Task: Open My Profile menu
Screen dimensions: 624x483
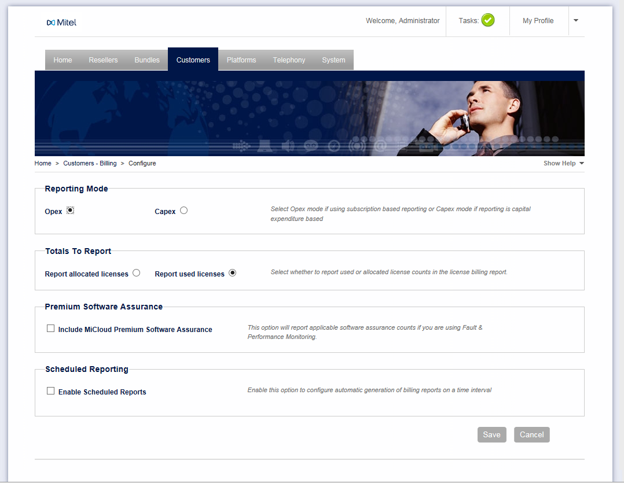Action: tap(538, 21)
